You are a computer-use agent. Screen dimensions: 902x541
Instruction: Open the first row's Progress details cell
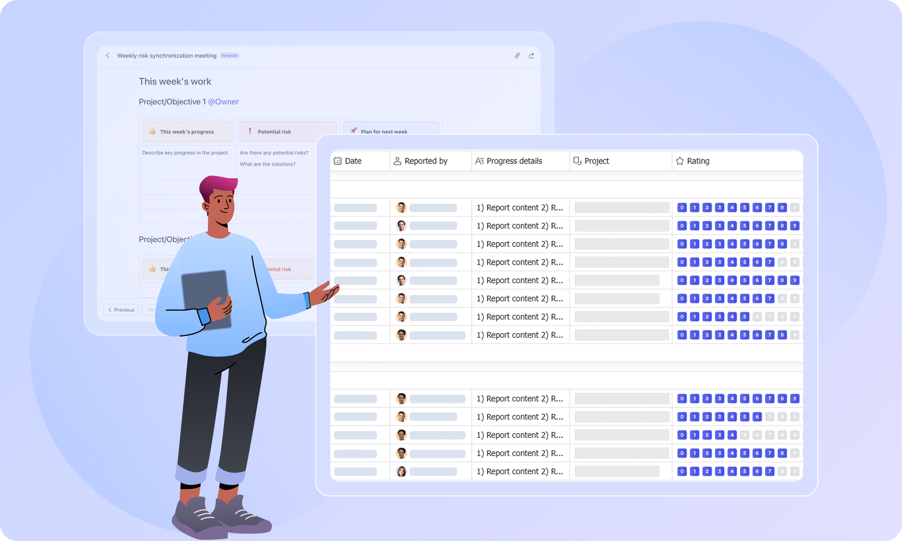pyautogui.click(x=520, y=208)
